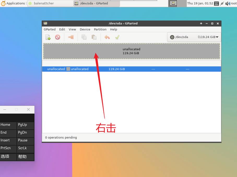Viewport: 237px width, 177px height.
Task: Select the unallocated row in partition list
Action: click(x=132, y=69)
